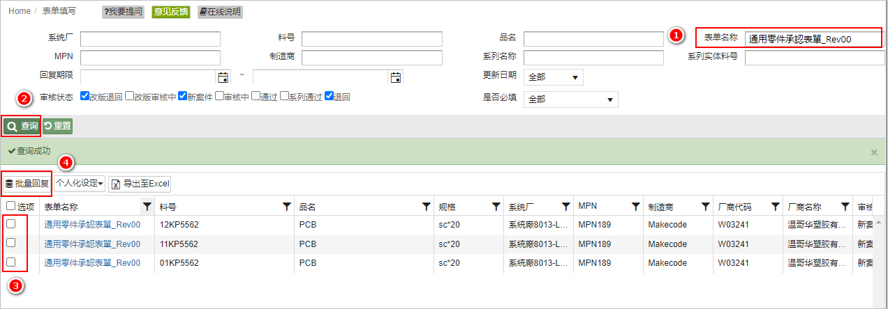888x309 pixels.
Task: Open the filter on 品名 column
Action: click(426, 207)
